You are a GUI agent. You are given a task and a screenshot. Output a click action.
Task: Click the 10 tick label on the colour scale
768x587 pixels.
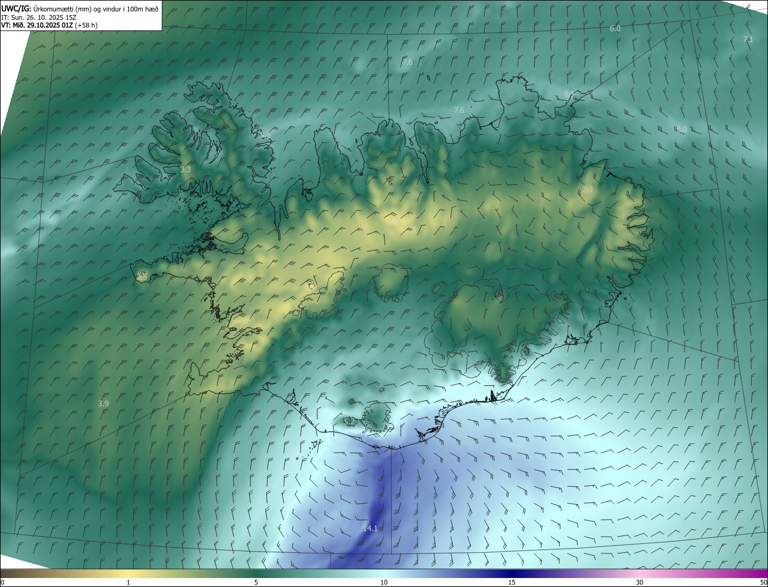click(x=384, y=583)
